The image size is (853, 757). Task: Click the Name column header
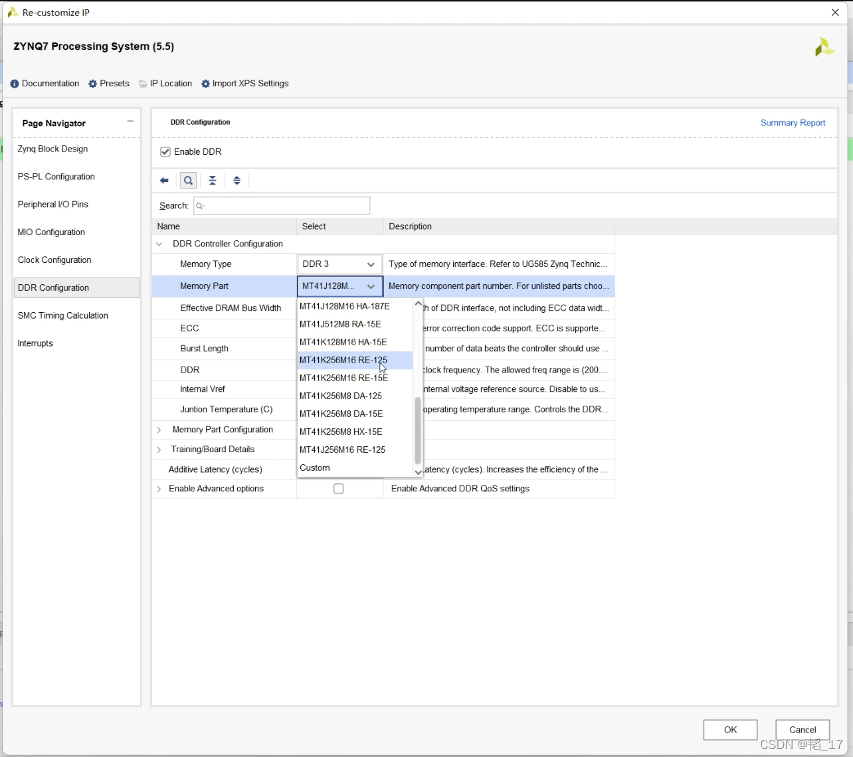point(225,226)
